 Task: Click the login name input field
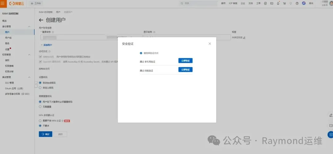(73, 37)
